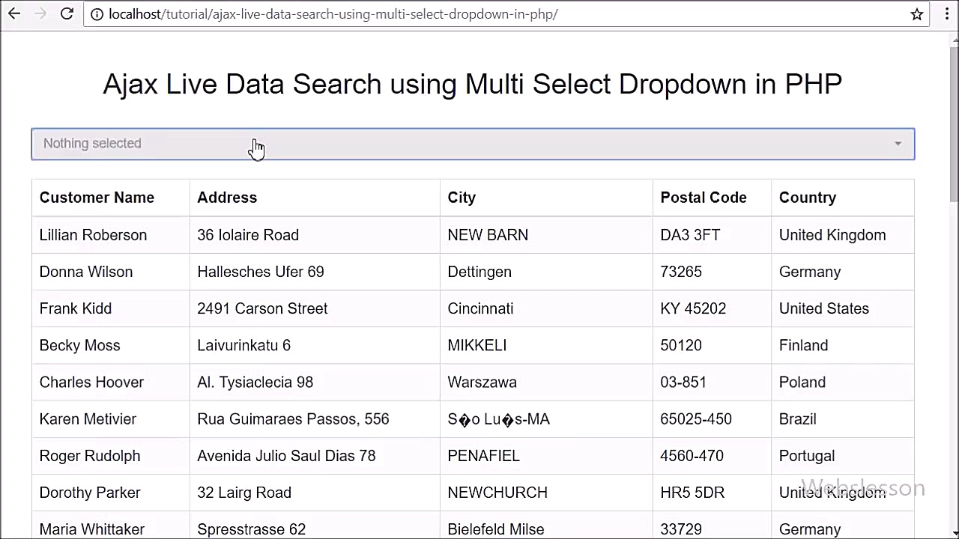Reload the page with the refresh icon
This screenshot has width=959, height=539.
point(67,13)
